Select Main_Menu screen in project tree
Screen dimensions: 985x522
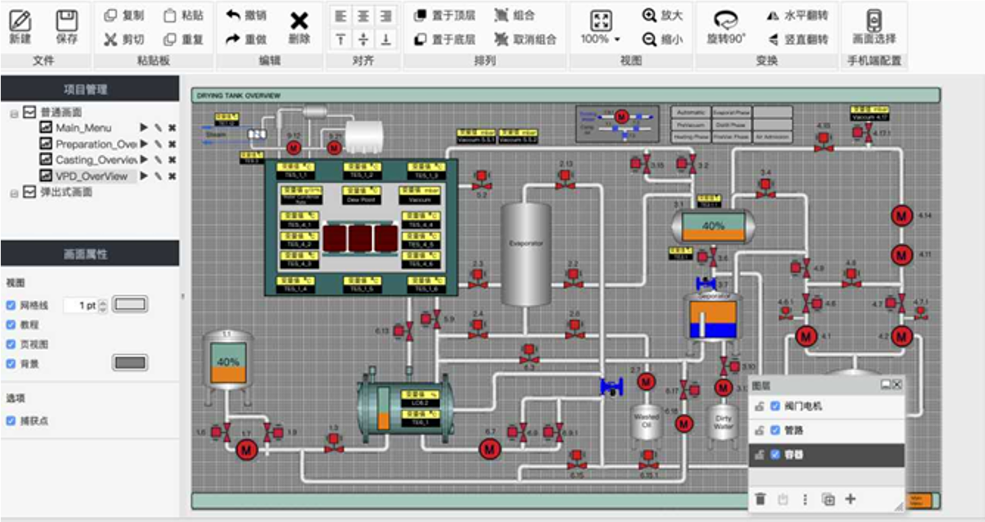click(84, 127)
